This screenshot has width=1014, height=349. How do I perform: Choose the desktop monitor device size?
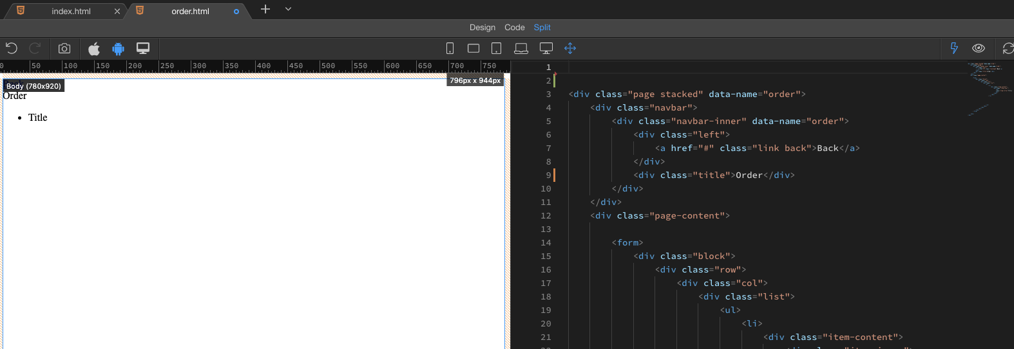click(x=546, y=48)
